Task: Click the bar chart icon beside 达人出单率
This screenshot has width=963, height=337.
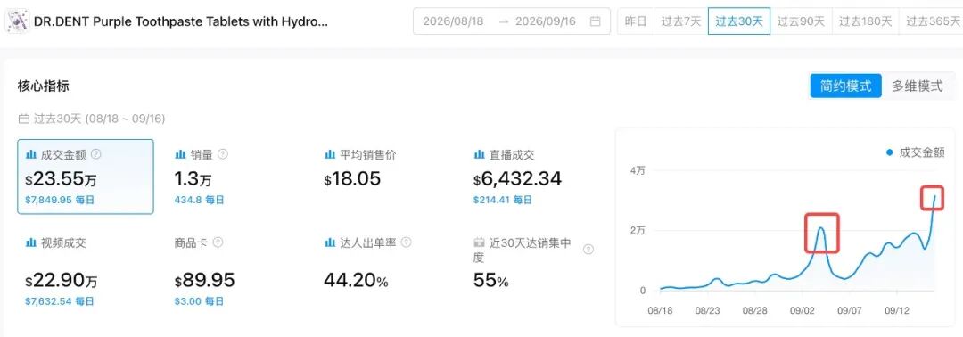Action: [x=330, y=243]
